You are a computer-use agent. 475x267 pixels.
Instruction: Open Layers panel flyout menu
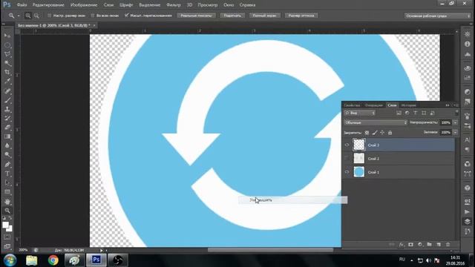pos(455,105)
